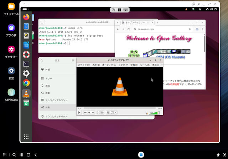Toggle loop mode in VLC
This screenshot has width=228, height=159.
pos(112,112)
